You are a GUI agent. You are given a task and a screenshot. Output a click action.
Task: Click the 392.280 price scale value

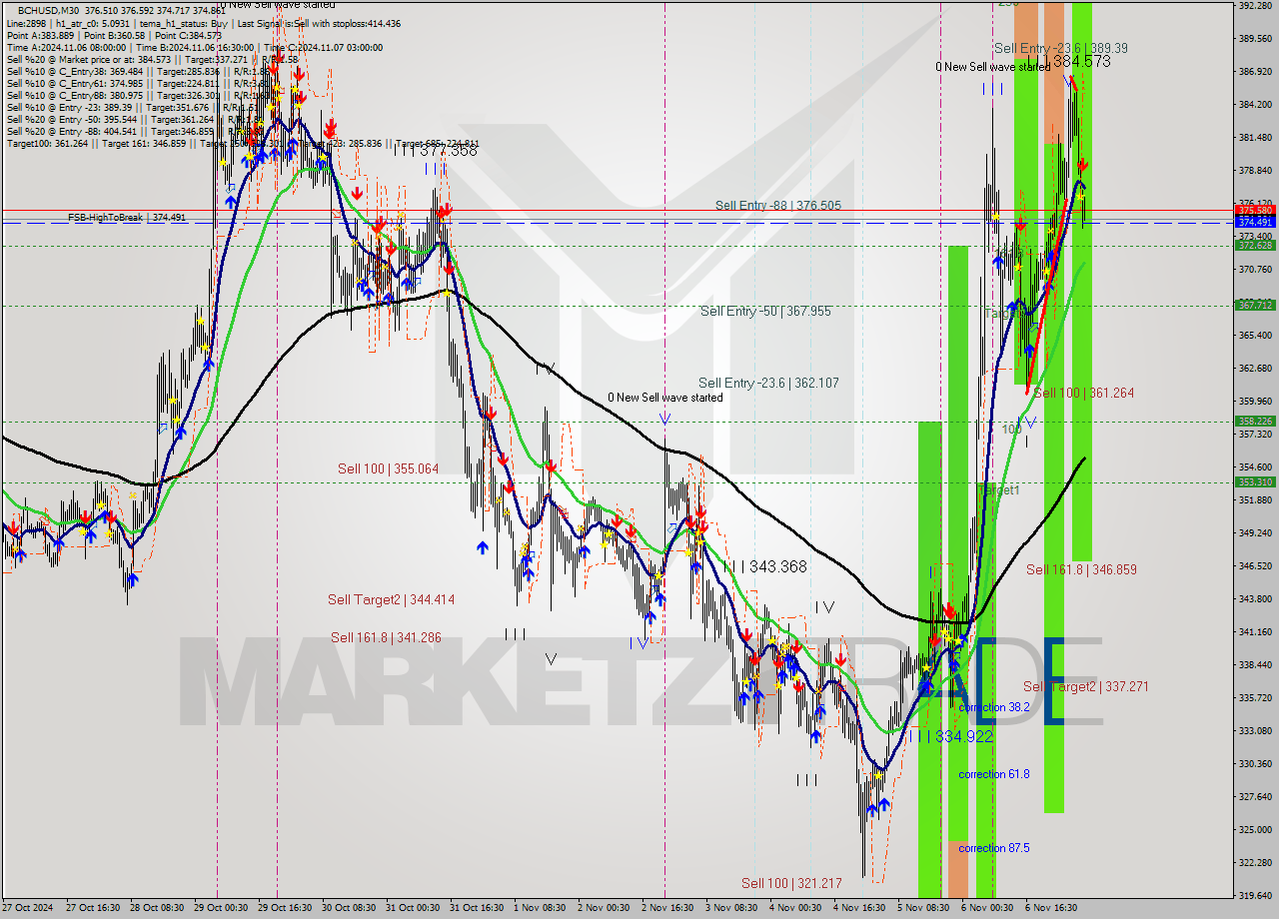[x=1256, y=6]
